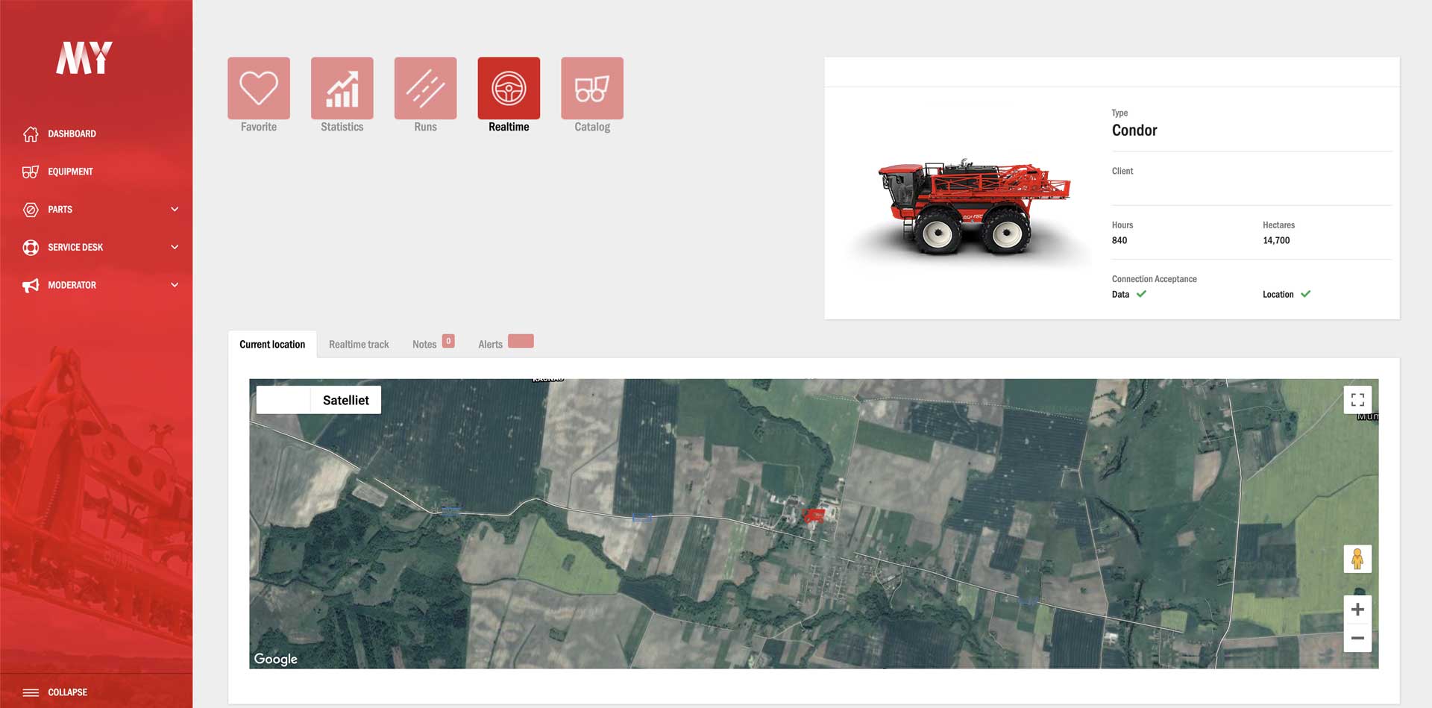Select the Realtime steering wheel icon
The width and height of the screenshot is (1432, 708).
[509, 88]
